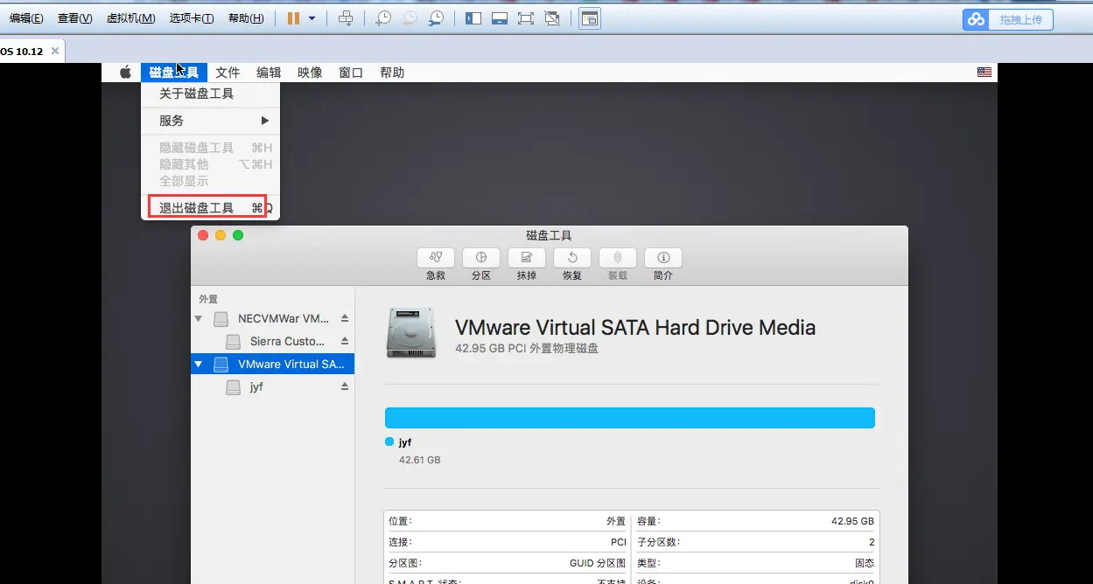Image resolution: width=1093 pixels, height=584 pixels.
Task: Open the macOS 文件 menu
Action: 228,73
